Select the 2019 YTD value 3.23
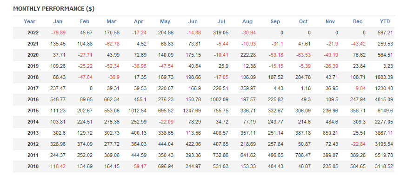The height and width of the screenshot is (176, 400). 388,66
